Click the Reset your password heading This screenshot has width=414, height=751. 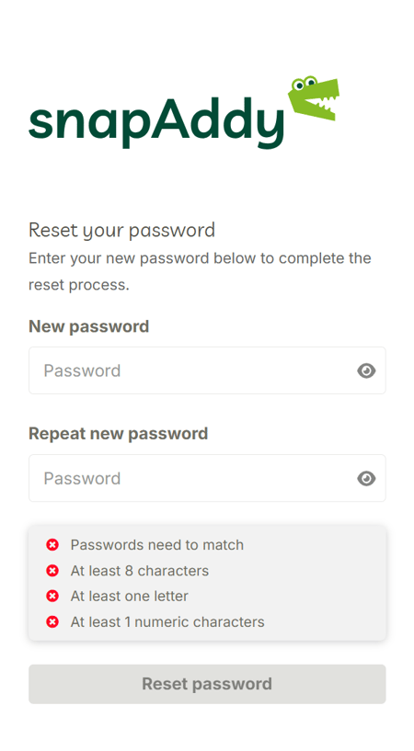tap(121, 231)
